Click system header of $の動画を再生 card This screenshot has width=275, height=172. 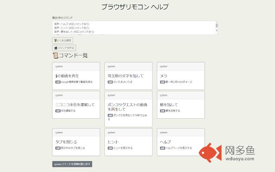76,67
